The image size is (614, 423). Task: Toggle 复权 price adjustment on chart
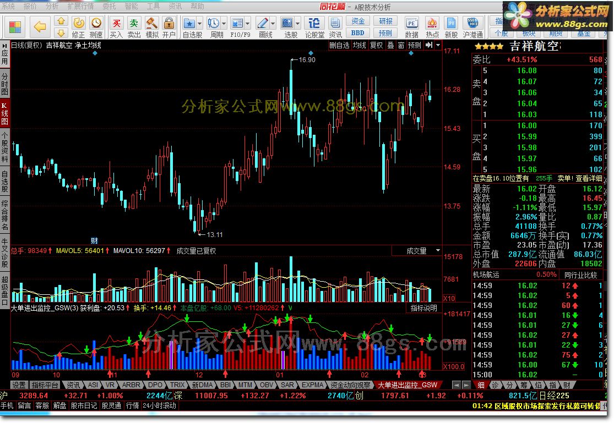pos(376,46)
